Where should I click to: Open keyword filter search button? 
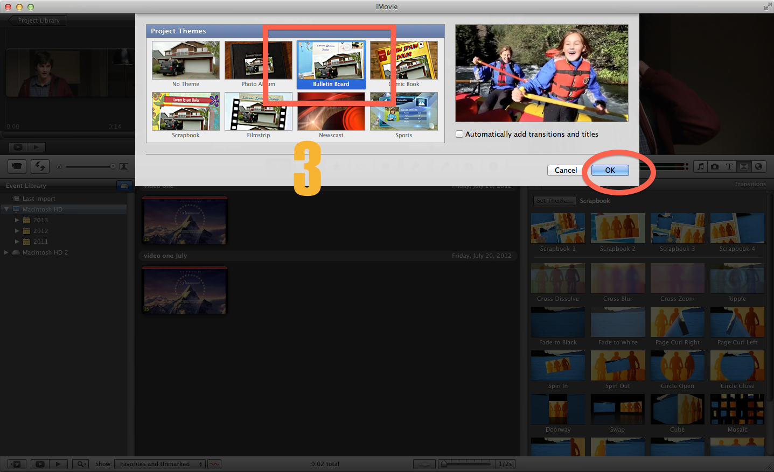pos(81,464)
